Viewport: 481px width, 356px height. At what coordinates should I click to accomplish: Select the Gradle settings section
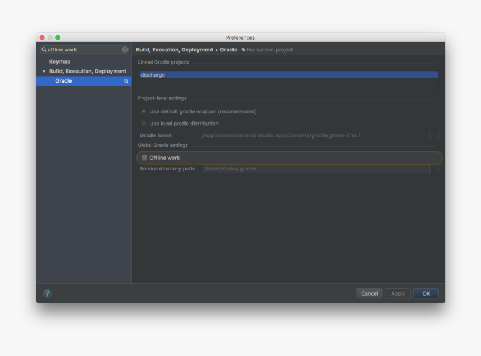(x=63, y=80)
